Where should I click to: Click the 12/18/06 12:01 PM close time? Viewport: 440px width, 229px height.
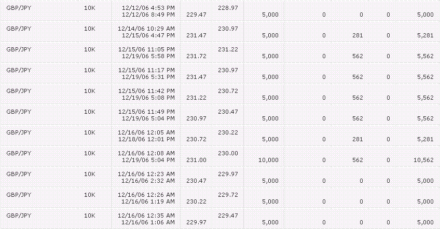point(146,139)
